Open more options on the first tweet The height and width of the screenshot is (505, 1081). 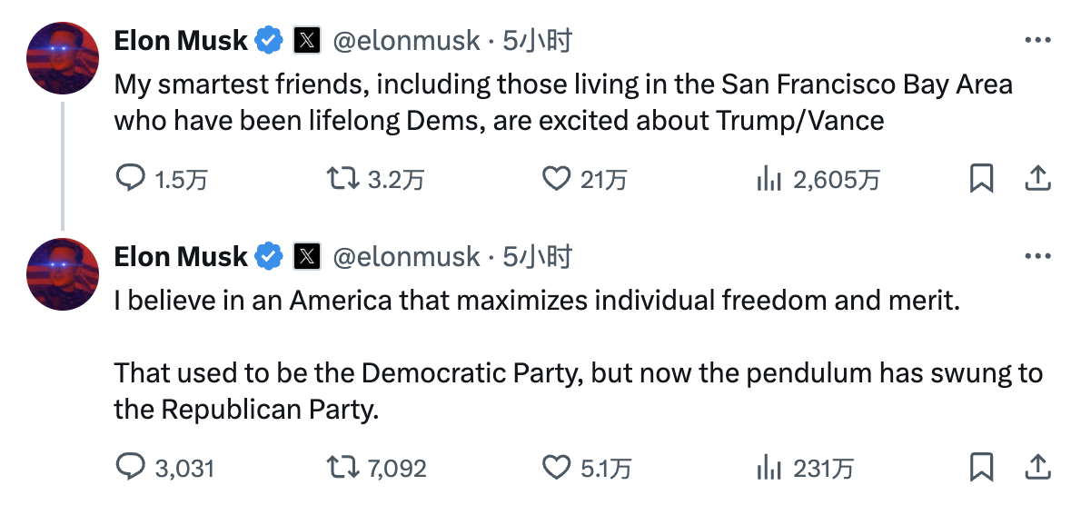click(1036, 40)
